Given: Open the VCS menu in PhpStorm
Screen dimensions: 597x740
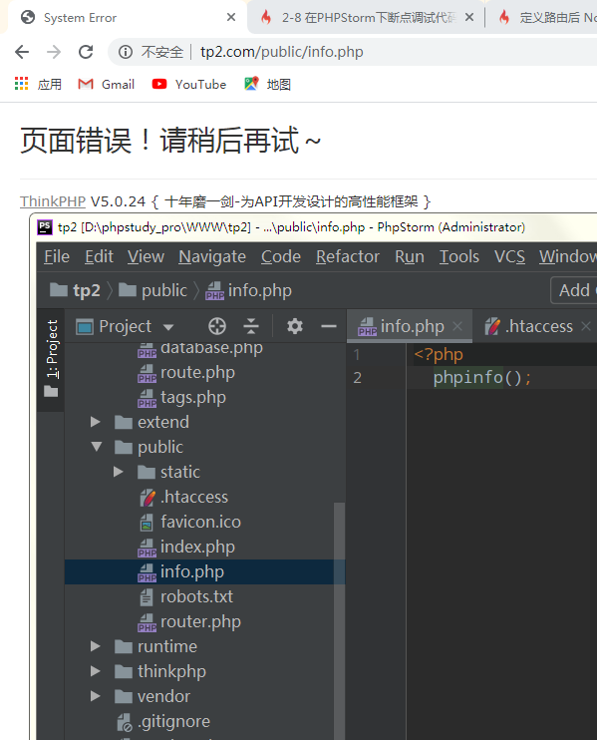Looking at the screenshot, I should click(509, 256).
